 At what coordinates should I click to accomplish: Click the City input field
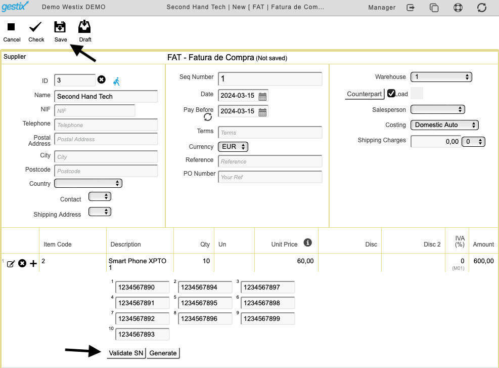[106, 157]
